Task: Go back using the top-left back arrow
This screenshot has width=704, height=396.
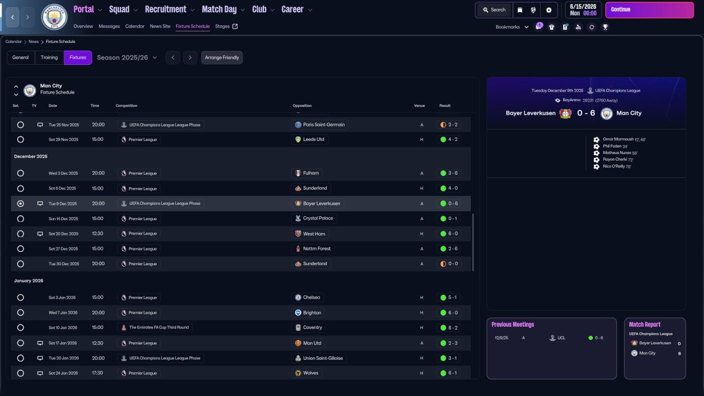Action: click(13, 18)
